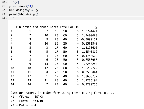
Task: Click the fold arrow at line 24
Action: point(7,18)
